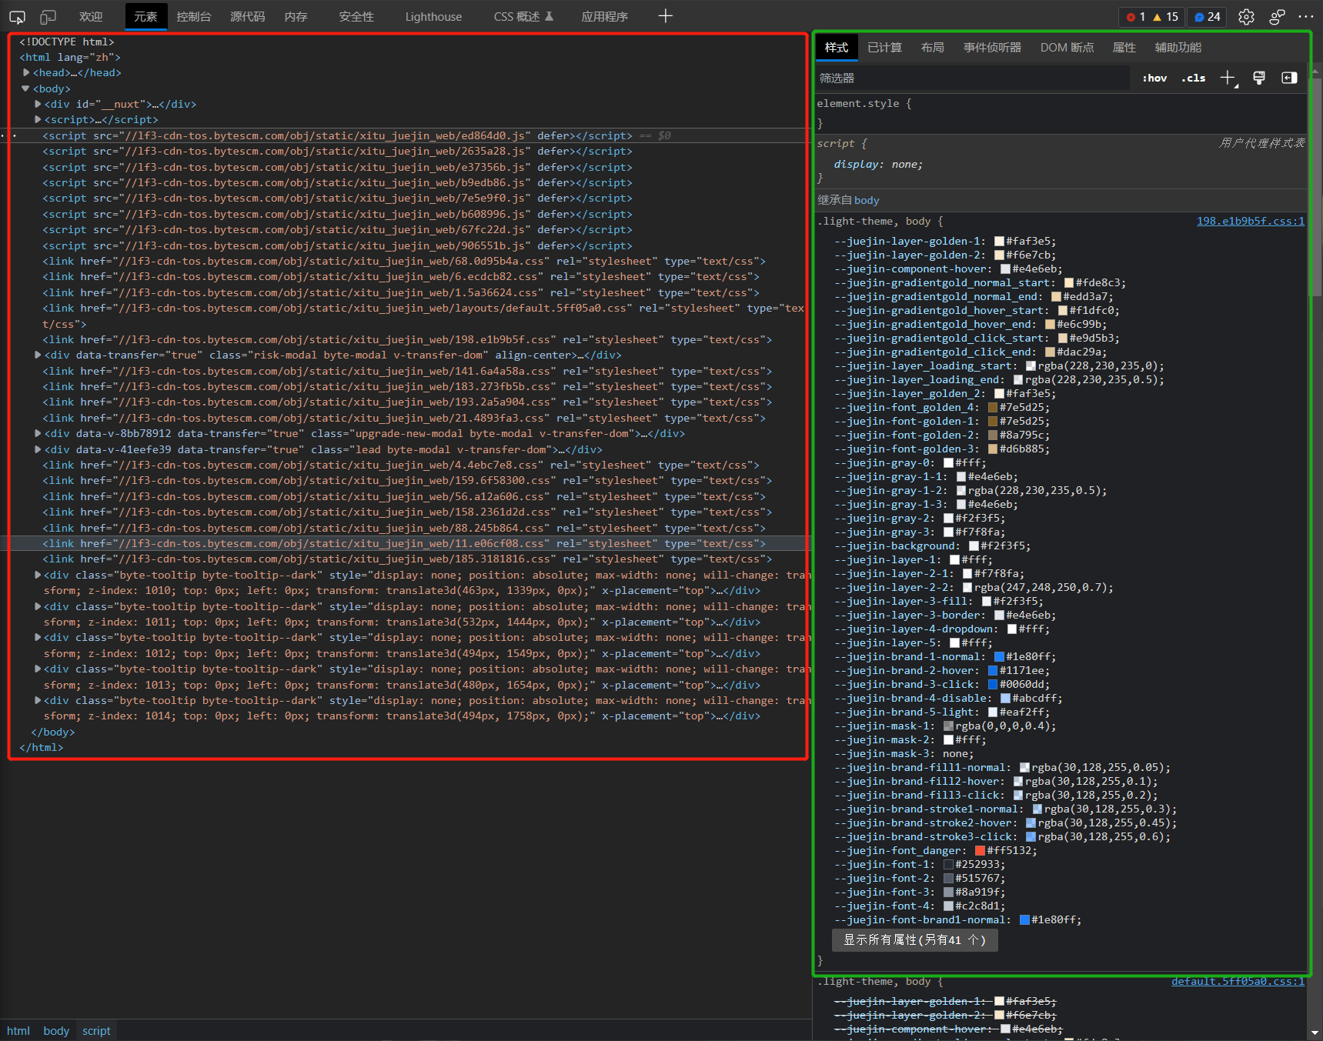Screen dimensions: 1323x1041
Task: Expand the collapsed script node
Action: click(x=38, y=119)
